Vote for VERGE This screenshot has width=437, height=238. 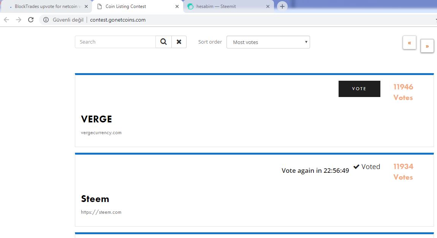click(x=359, y=89)
